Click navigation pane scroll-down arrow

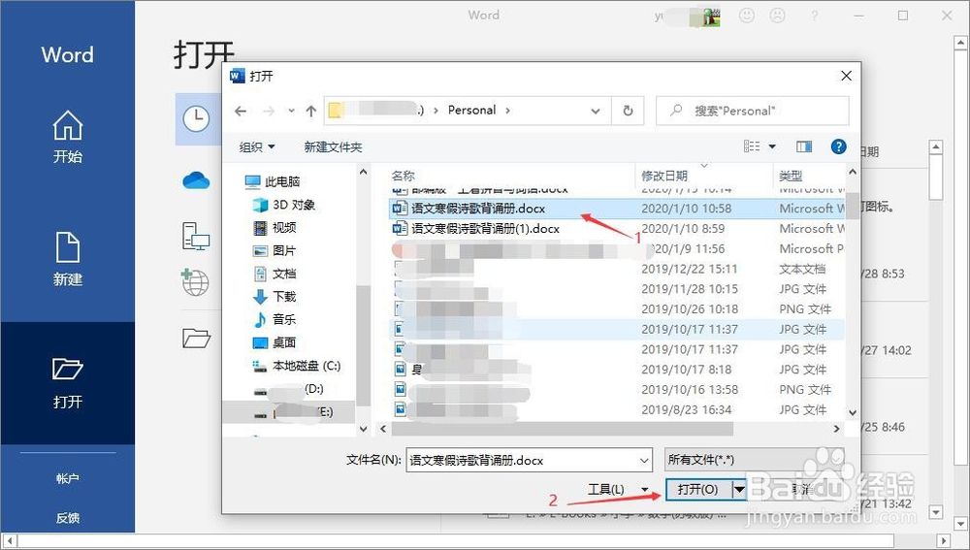(x=364, y=428)
